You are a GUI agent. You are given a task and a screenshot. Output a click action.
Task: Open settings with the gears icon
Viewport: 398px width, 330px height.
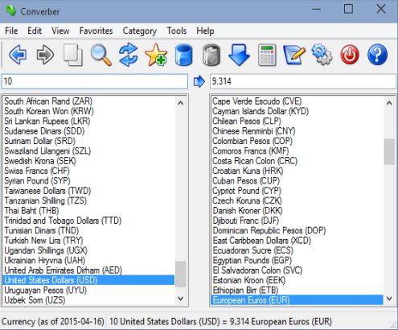tap(322, 55)
